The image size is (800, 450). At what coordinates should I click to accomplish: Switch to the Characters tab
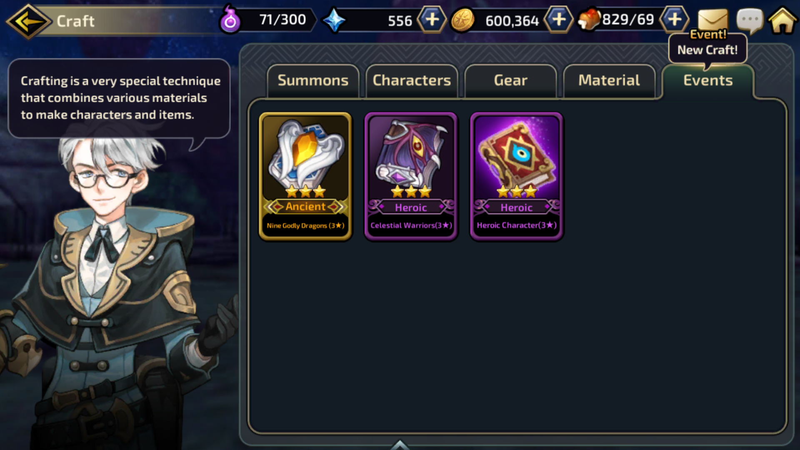tap(412, 81)
